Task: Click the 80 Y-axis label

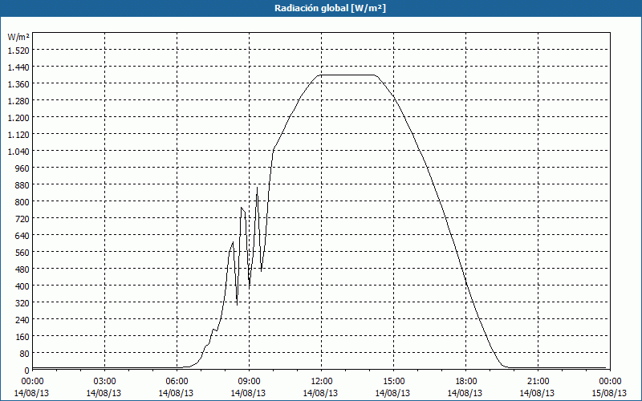Action: (25, 354)
